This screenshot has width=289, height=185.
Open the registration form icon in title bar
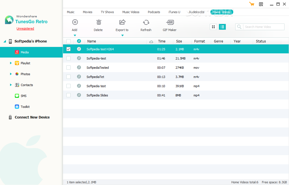pyautogui.click(x=261, y=4)
